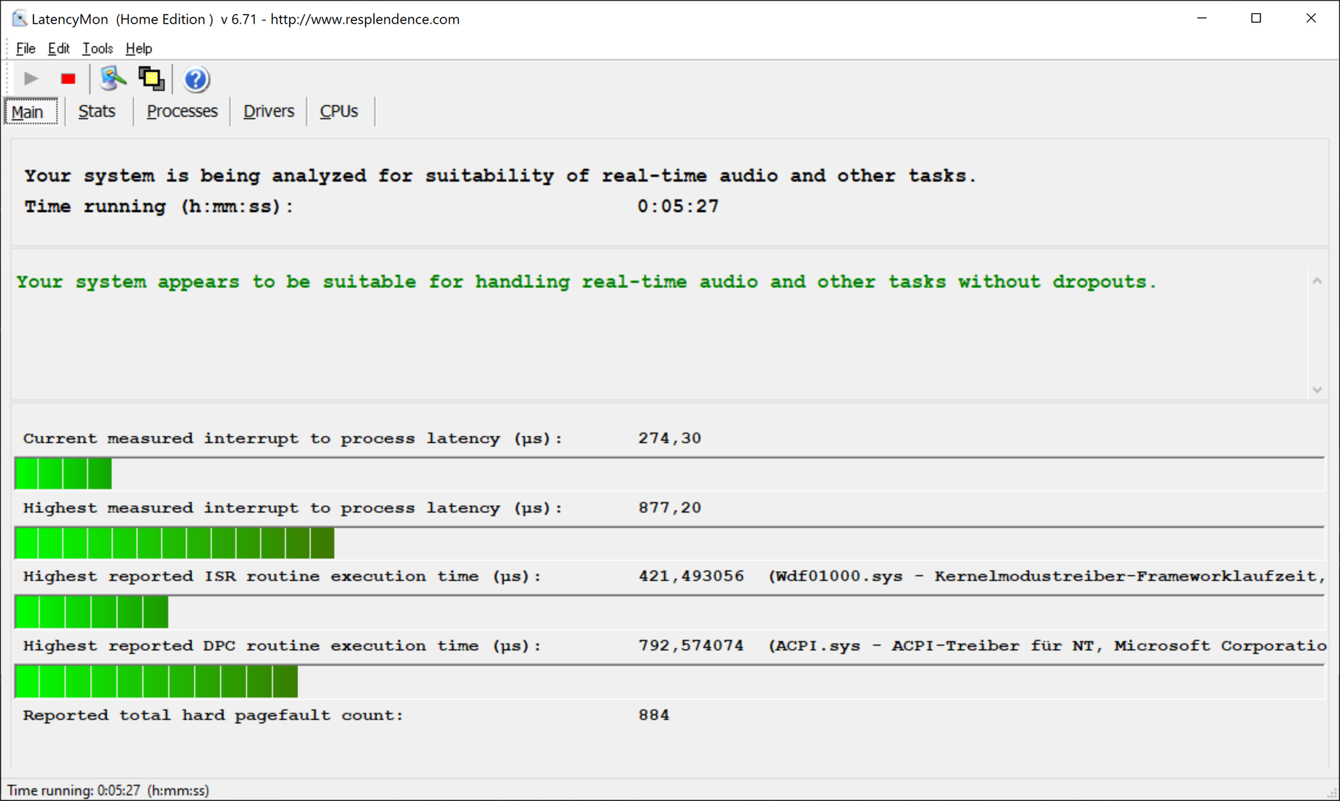The width and height of the screenshot is (1340, 801).
Task: Switch to the Stats tab
Action: (96, 112)
